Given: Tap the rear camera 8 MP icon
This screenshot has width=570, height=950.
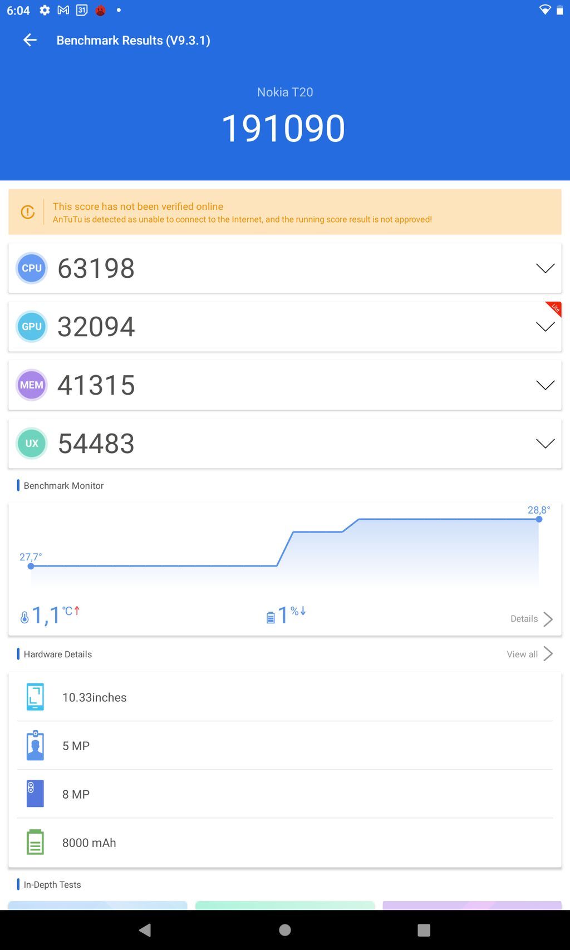Looking at the screenshot, I should tap(35, 794).
